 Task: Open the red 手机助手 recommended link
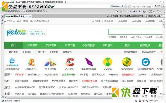(19, 75)
